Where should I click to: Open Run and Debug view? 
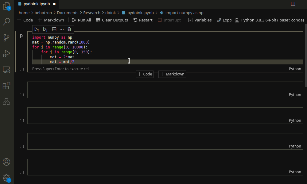(x=6, y=54)
